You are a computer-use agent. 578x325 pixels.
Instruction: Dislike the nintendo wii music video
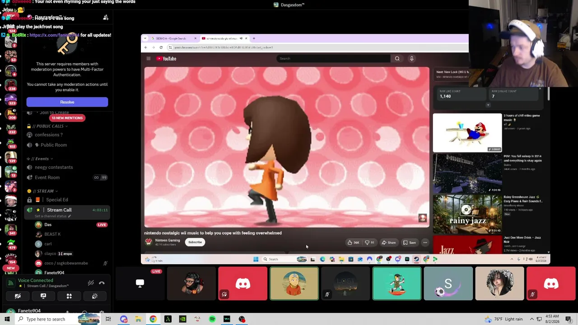click(369, 242)
